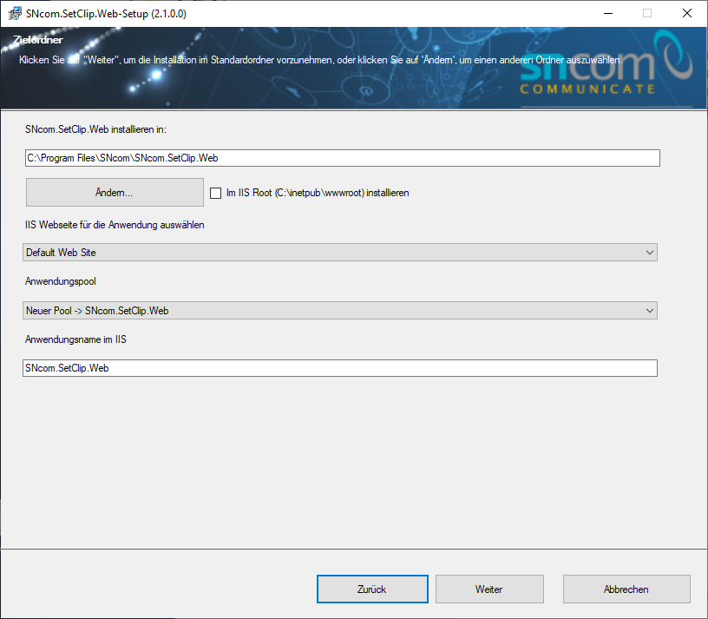Minimize the setup window
This screenshot has height=619, width=708.
pyautogui.click(x=606, y=14)
